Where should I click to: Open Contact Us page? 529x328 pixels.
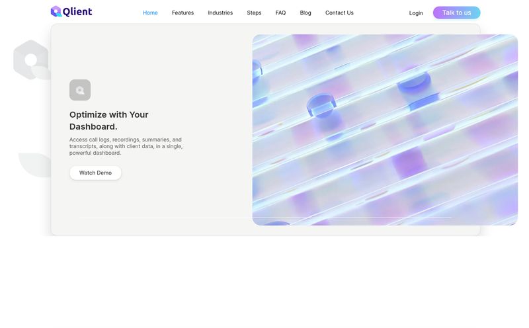(x=339, y=13)
